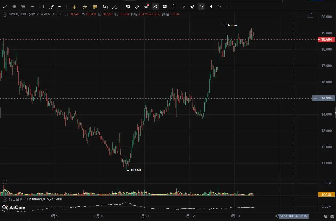Image resolution: width=336 pixels, height=221 pixels.
Task: Toggle the lock drawings icon
Action: coord(174,7)
